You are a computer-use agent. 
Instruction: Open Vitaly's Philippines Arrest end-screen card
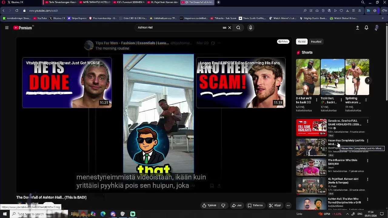tap(67, 83)
